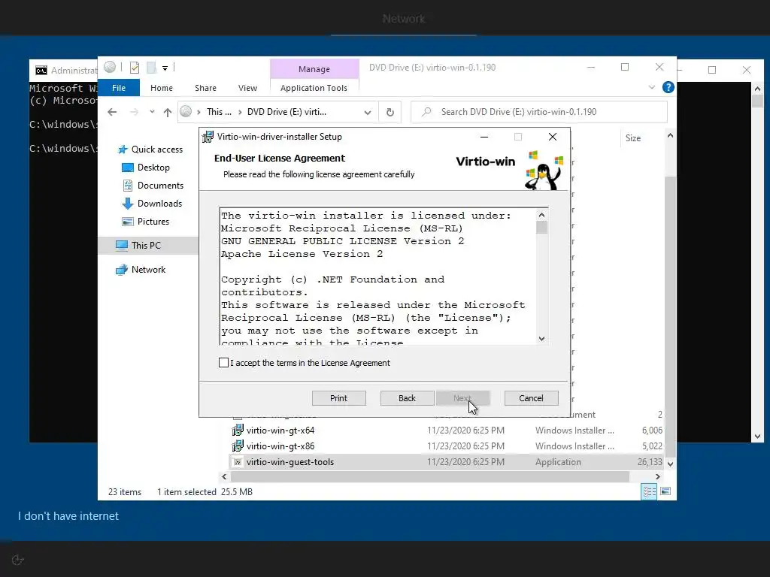Click DVD Drive (E:) breadcrumb segment
Screen dimensions: 770x577
coord(286,112)
